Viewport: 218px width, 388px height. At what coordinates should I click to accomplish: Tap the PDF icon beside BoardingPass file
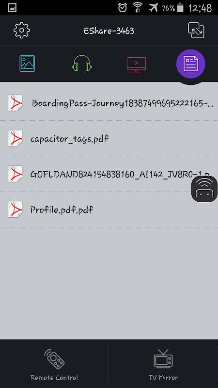point(15,102)
